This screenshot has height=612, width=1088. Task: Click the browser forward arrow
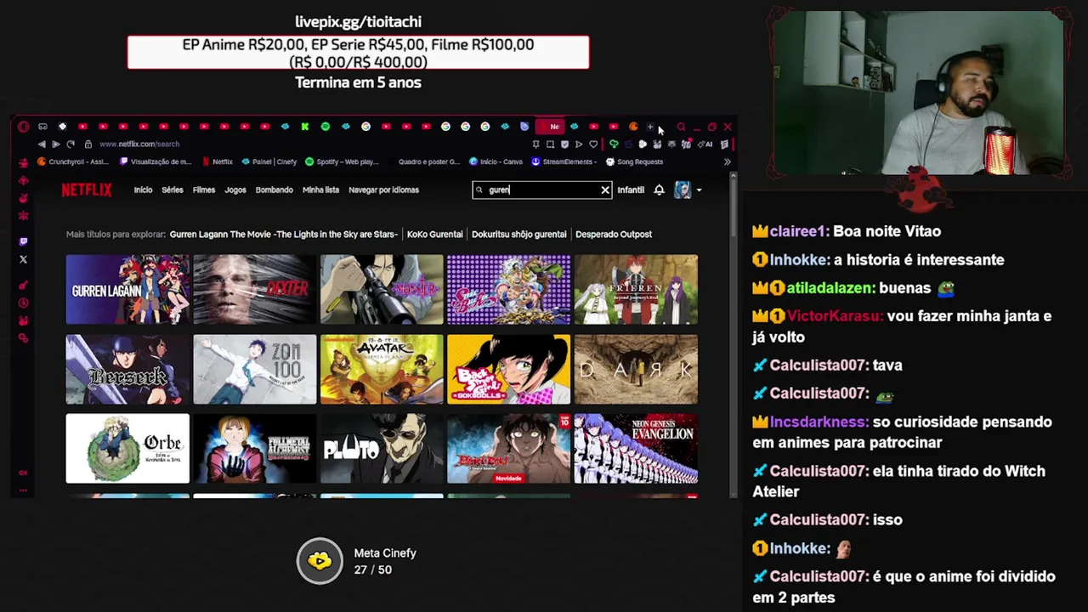click(x=56, y=144)
